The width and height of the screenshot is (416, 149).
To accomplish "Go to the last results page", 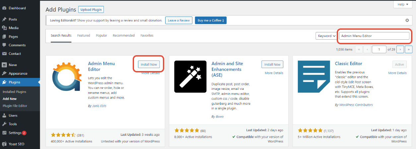I will 409,49.
